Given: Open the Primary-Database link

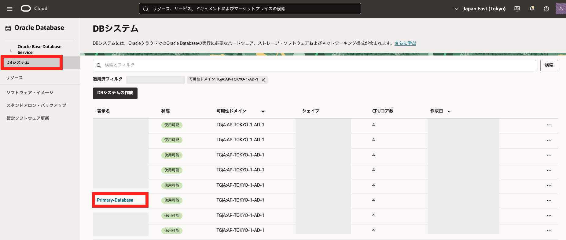Looking at the screenshot, I should click(x=115, y=200).
